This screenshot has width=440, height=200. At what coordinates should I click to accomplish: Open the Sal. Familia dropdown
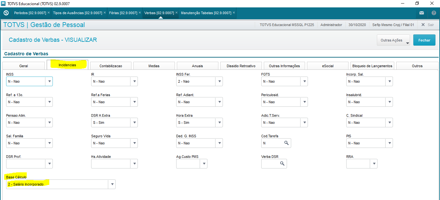49,143
